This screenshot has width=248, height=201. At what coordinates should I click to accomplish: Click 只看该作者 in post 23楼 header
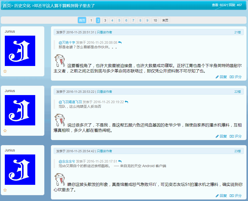(x=104, y=151)
